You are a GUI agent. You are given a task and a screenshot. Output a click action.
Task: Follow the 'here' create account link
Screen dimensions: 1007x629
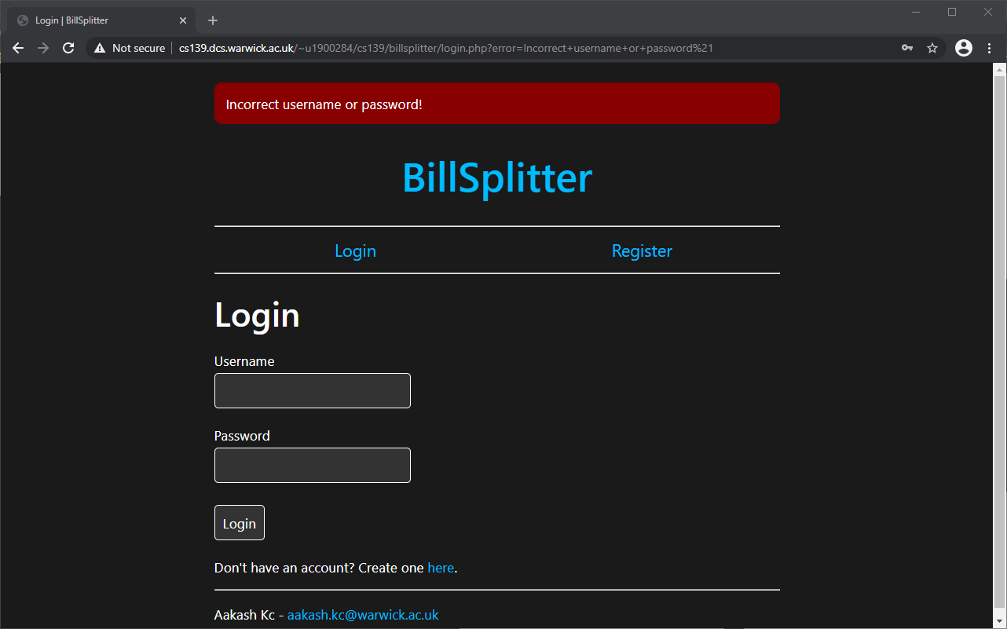pyautogui.click(x=441, y=568)
